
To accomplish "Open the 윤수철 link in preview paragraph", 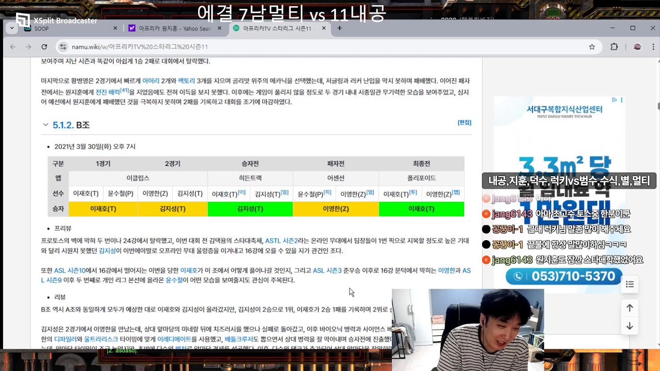I will [x=174, y=280].
